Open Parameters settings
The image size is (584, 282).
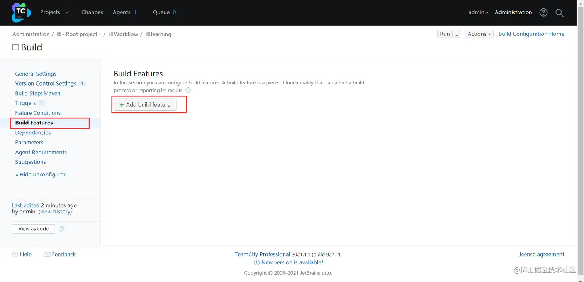coord(29,142)
